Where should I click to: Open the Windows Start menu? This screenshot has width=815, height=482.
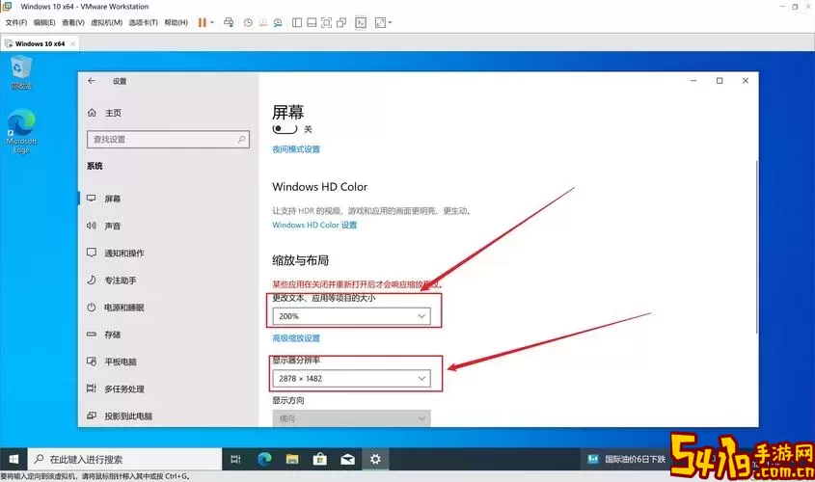pos(14,459)
